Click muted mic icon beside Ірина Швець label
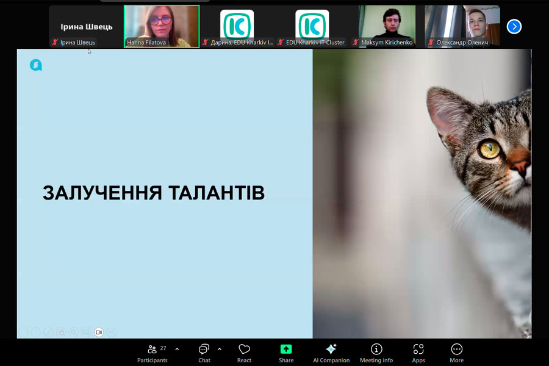 coord(55,42)
